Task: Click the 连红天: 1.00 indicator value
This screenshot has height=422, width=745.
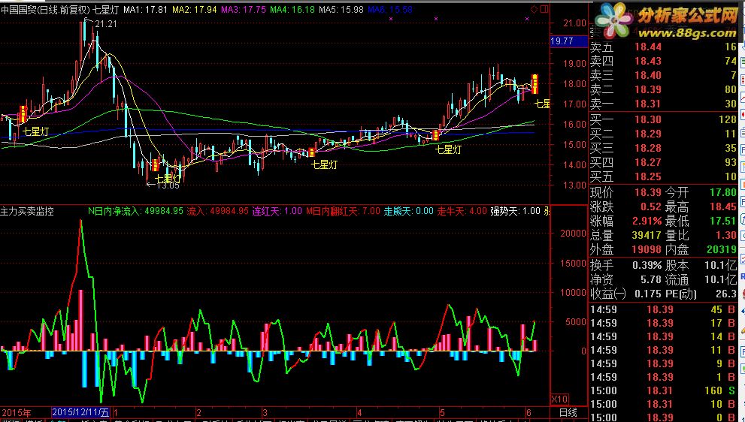Action: pos(277,211)
